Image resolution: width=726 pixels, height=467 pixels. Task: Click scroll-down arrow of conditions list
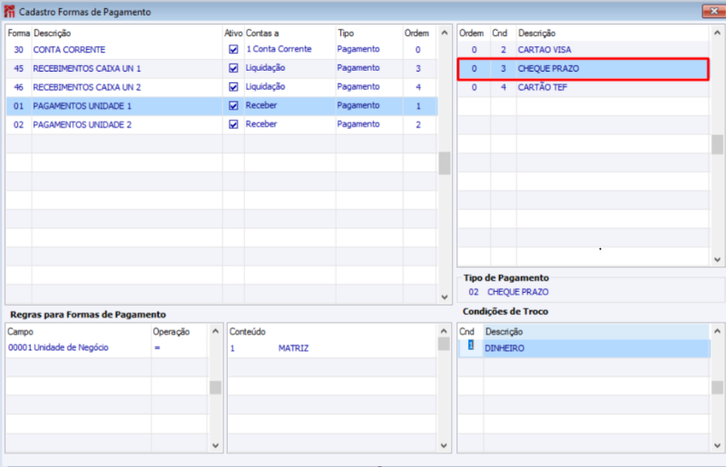717,259
